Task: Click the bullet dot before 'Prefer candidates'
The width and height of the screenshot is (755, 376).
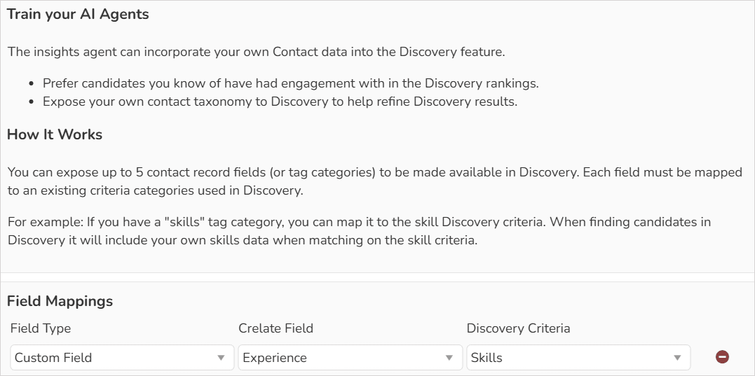Action: click(32, 84)
